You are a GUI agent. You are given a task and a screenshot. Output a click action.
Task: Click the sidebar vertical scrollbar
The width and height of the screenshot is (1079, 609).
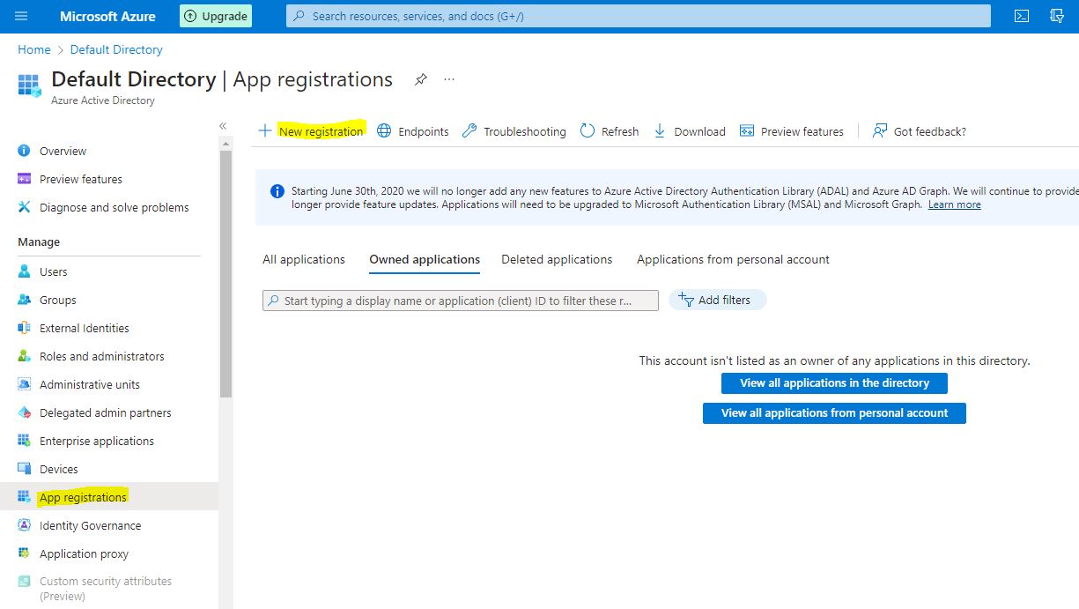(226, 273)
